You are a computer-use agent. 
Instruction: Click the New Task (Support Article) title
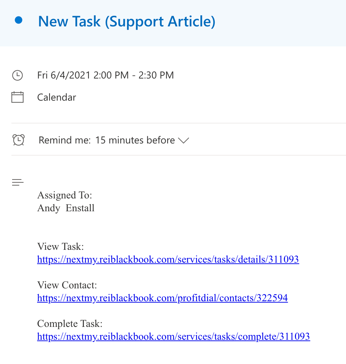point(127,21)
